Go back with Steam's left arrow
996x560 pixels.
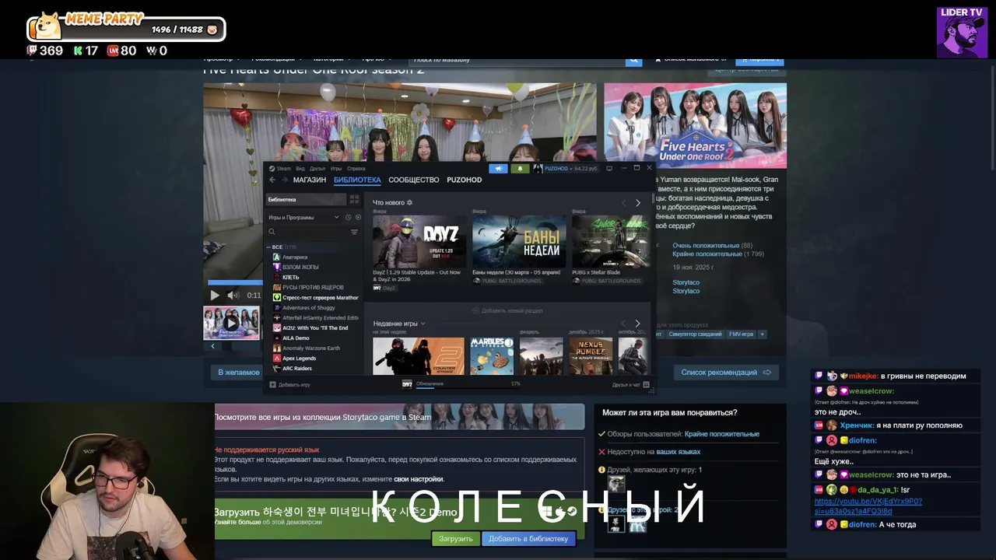click(272, 180)
